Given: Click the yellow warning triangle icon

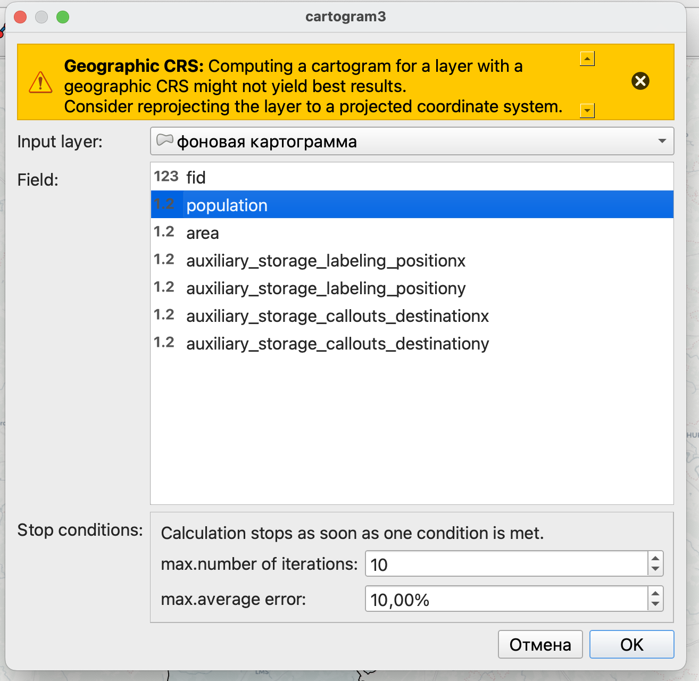Looking at the screenshot, I should tap(40, 83).
